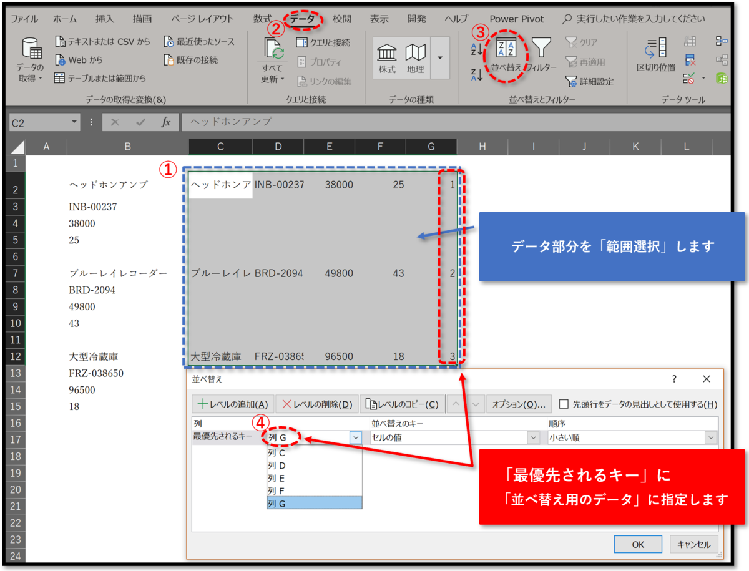Click the 重複の削除 (Remove Duplicates) icon
749x571 pixels.
click(x=689, y=60)
